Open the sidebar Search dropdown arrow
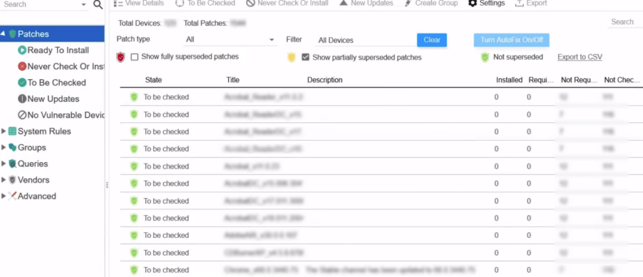 [84, 4]
